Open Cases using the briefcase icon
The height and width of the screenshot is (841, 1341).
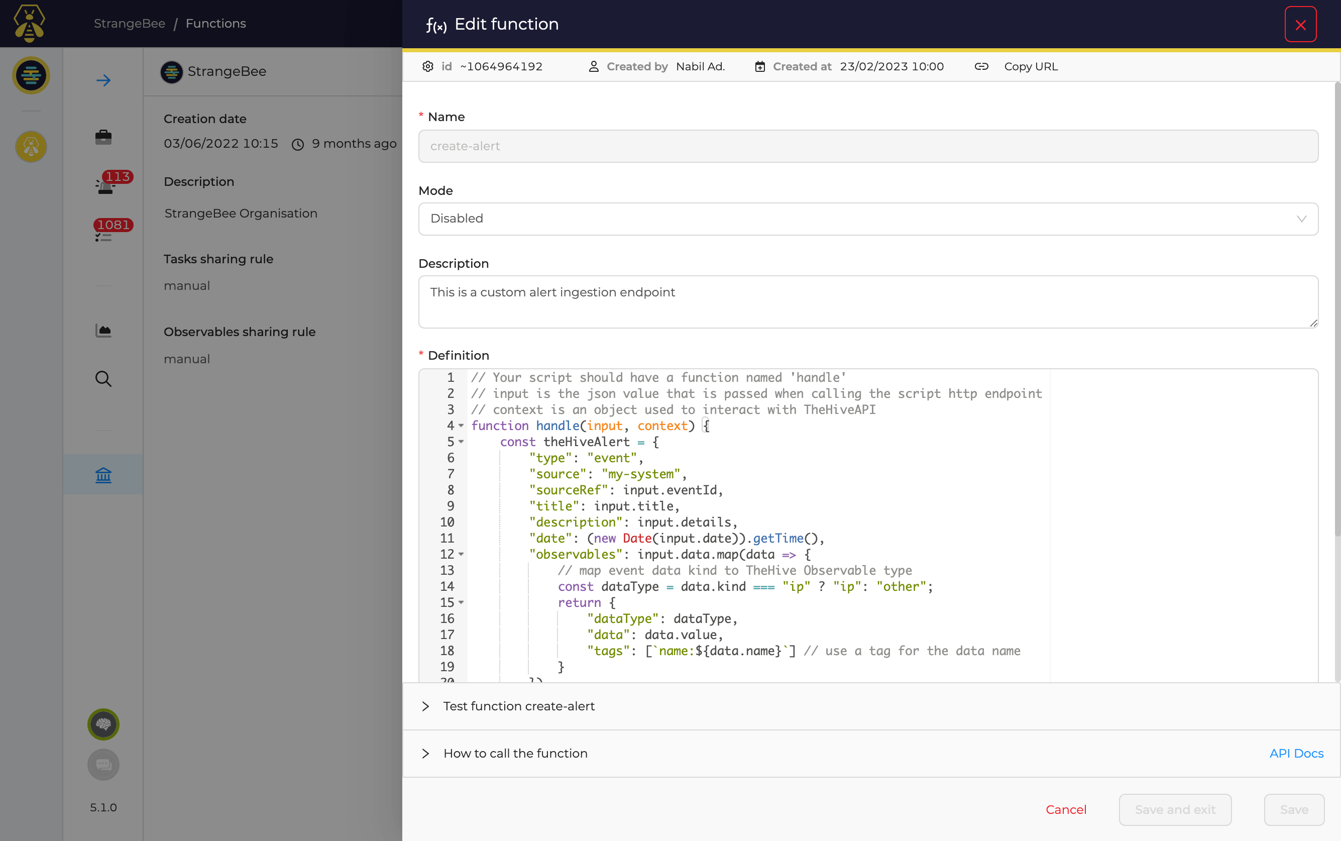point(103,137)
